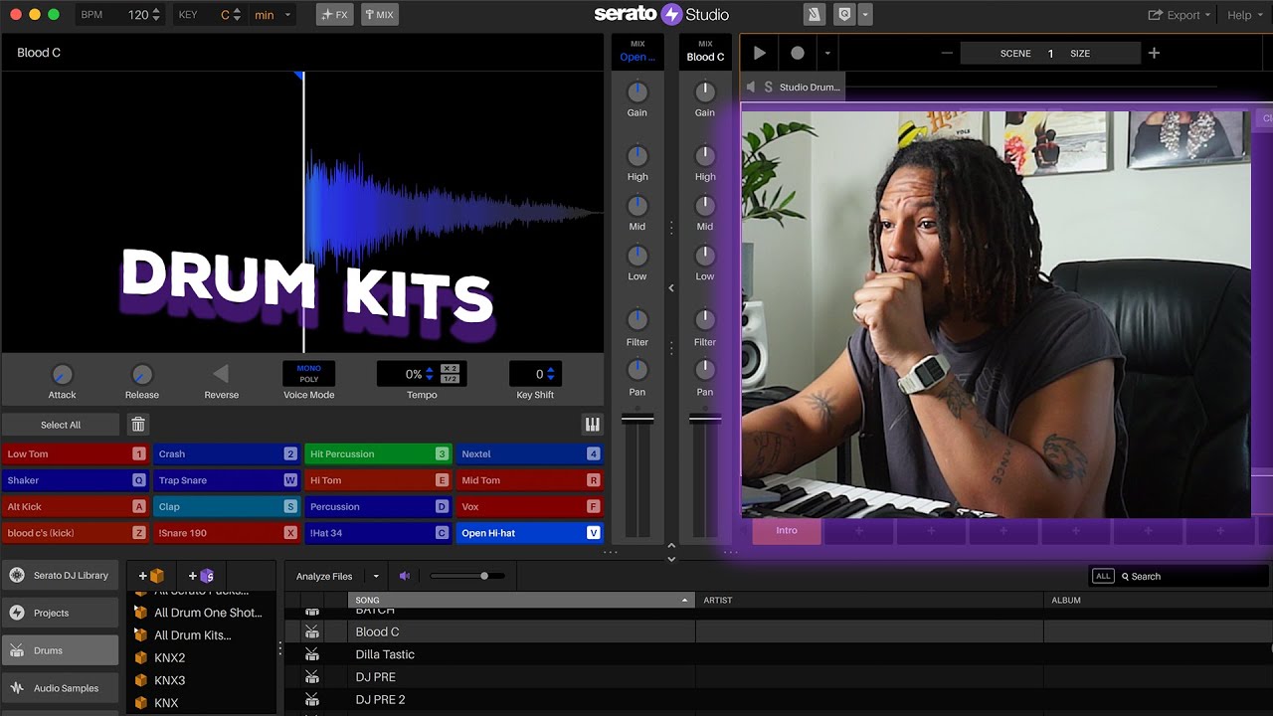The width and height of the screenshot is (1273, 716).
Task: Open the FX panel button
Action: pos(334,15)
